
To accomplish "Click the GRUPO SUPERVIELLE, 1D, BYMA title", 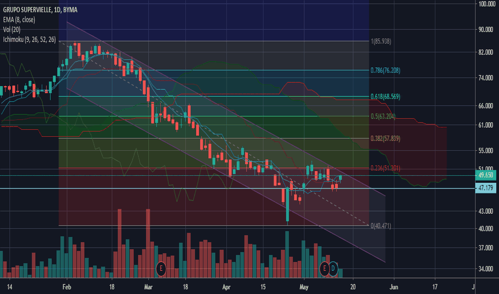I will 40,10.
